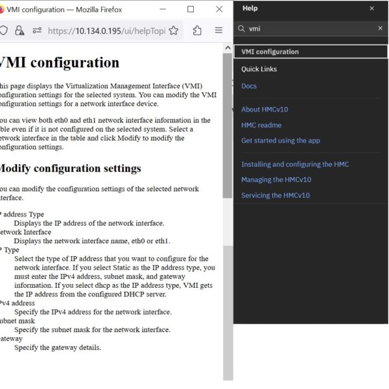Open the Servicing the HMCv10 link

tap(276, 195)
